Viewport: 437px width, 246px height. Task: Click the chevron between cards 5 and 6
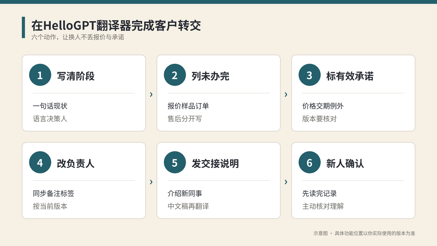click(x=286, y=182)
